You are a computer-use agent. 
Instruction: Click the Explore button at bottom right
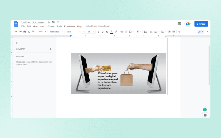tap(205, 115)
